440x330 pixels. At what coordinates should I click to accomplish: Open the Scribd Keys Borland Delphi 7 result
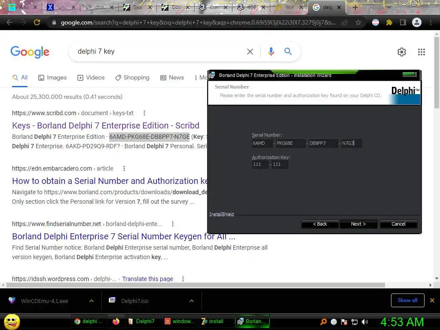(x=106, y=125)
